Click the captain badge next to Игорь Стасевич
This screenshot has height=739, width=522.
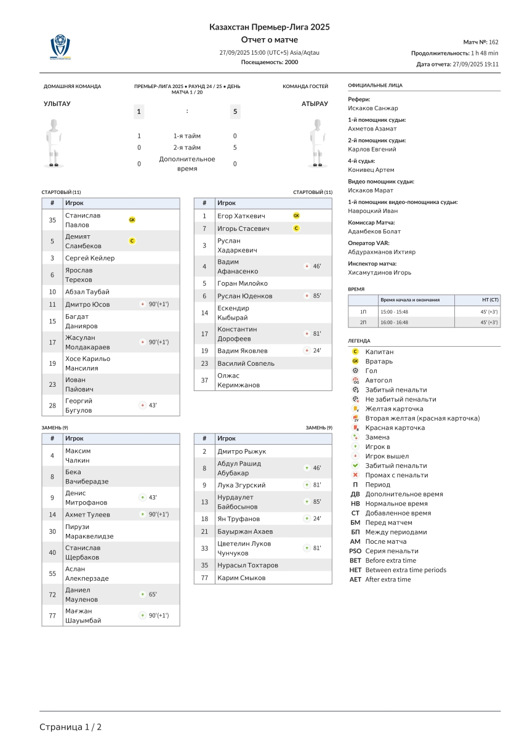(296, 228)
